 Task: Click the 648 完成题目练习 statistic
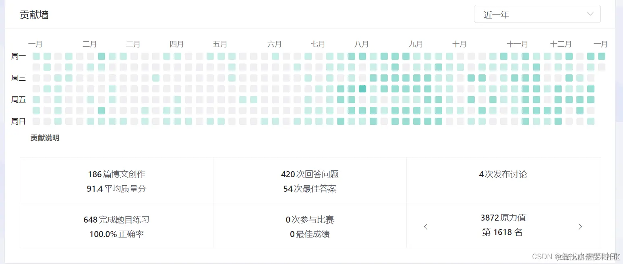pos(116,219)
